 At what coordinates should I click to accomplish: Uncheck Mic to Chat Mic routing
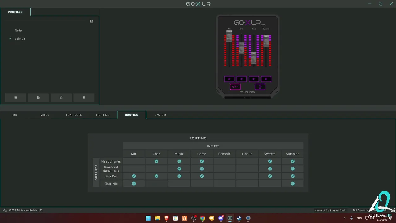pyautogui.click(x=134, y=184)
